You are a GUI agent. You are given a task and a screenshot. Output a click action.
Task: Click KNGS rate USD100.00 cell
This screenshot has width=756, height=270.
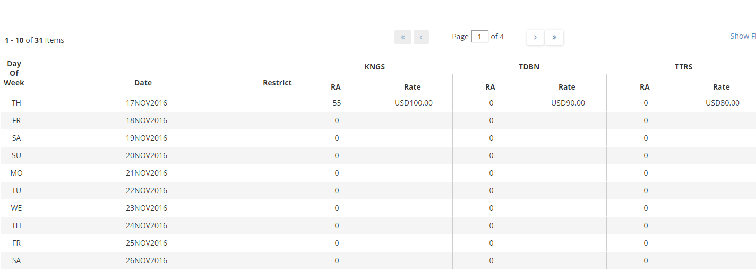click(414, 103)
